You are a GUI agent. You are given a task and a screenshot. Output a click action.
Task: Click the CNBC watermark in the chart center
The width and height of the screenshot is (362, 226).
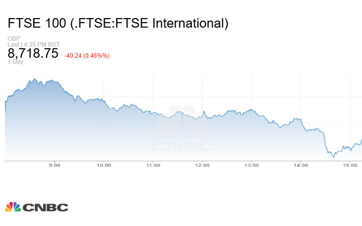coord(183,130)
